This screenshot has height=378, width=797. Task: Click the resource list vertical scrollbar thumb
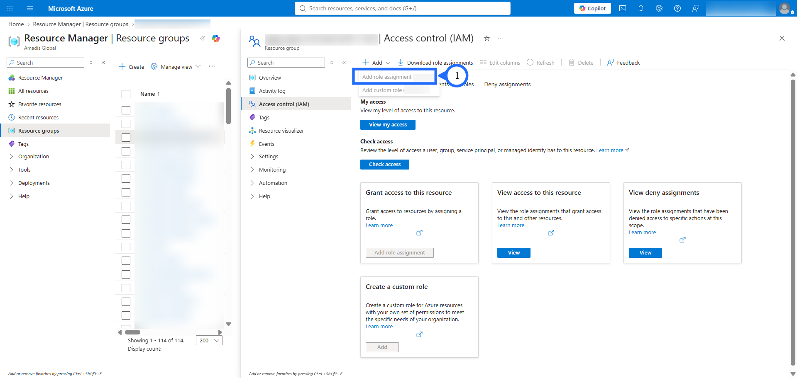click(x=228, y=106)
